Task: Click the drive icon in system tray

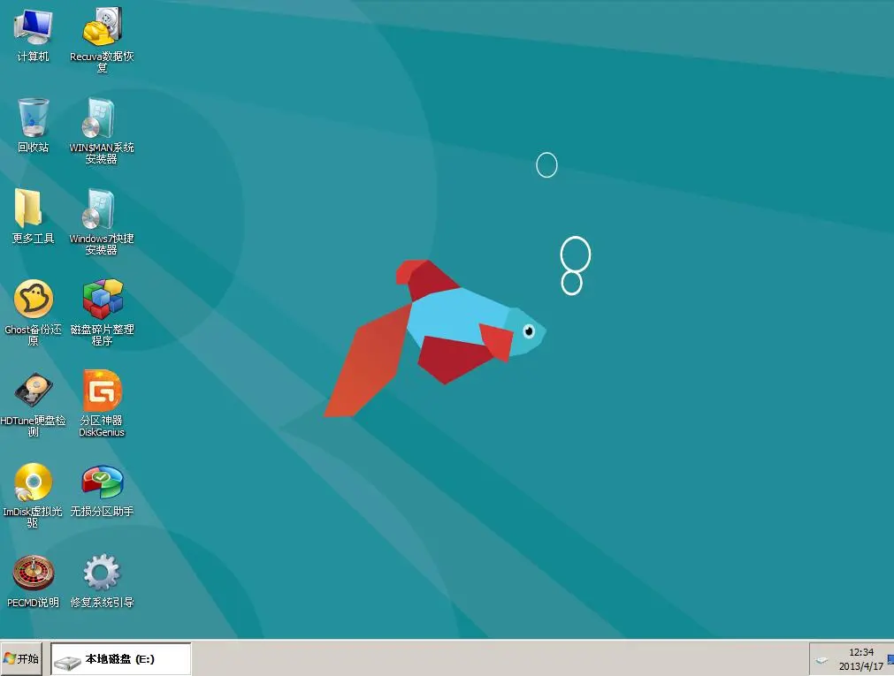Action: (x=822, y=660)
